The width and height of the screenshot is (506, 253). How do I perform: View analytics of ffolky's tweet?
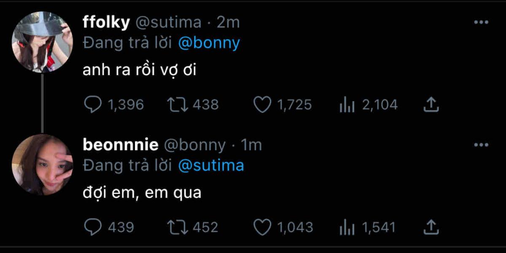click(x=347, y=105)
